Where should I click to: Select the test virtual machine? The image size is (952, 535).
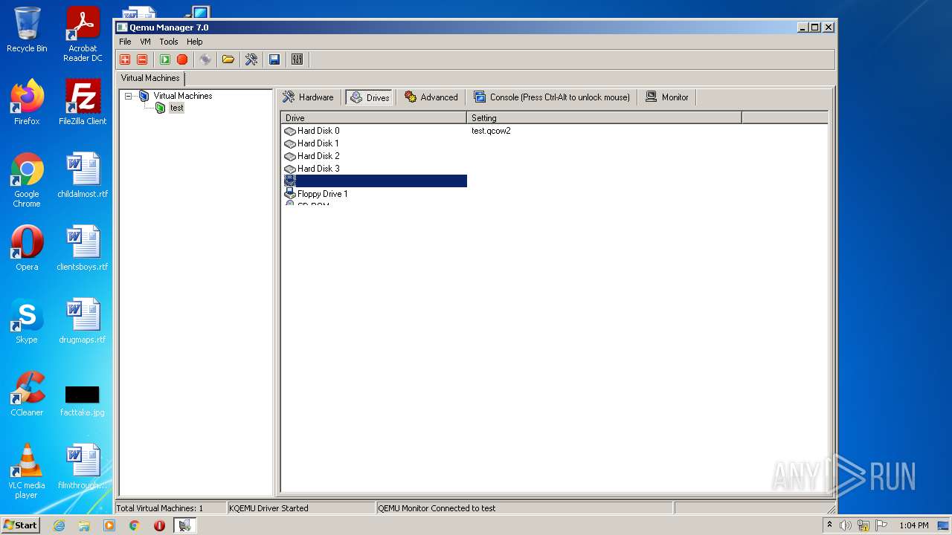pos(176,108)
